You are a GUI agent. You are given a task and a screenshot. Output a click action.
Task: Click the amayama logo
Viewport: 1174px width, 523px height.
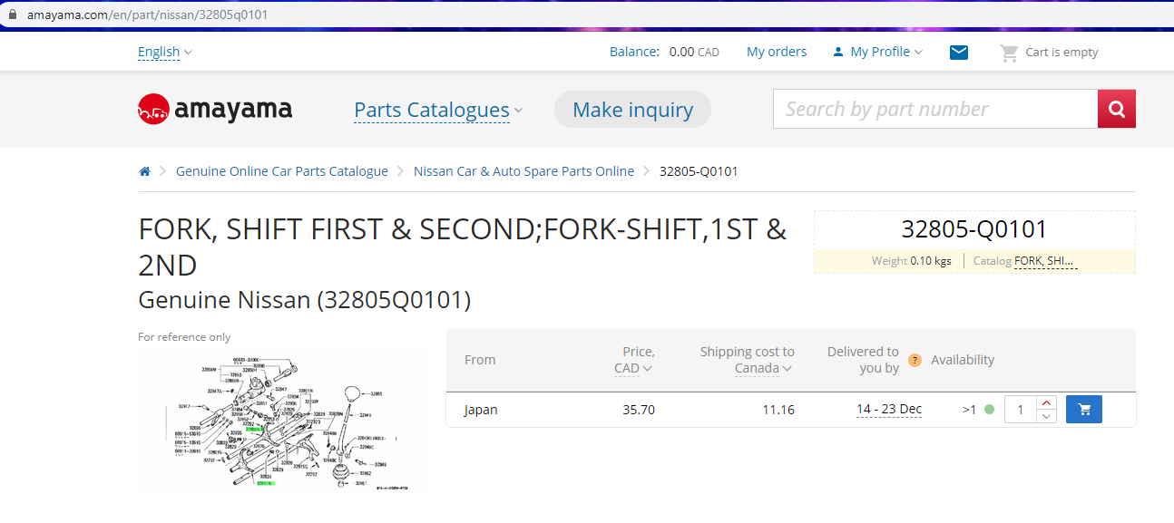[215, 110]
